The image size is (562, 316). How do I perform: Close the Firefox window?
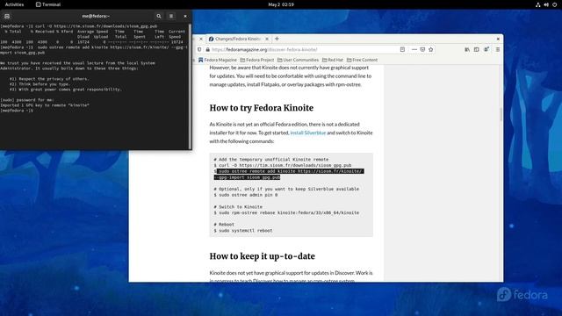pos(498,39)
